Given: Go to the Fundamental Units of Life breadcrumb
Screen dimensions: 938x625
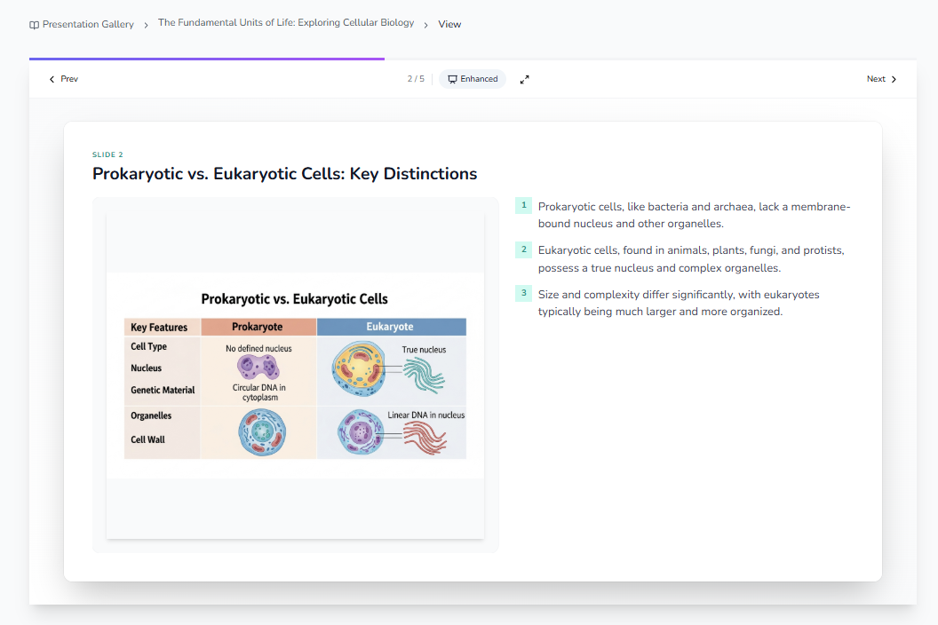Looking at the screenshot, I should 285,23.
